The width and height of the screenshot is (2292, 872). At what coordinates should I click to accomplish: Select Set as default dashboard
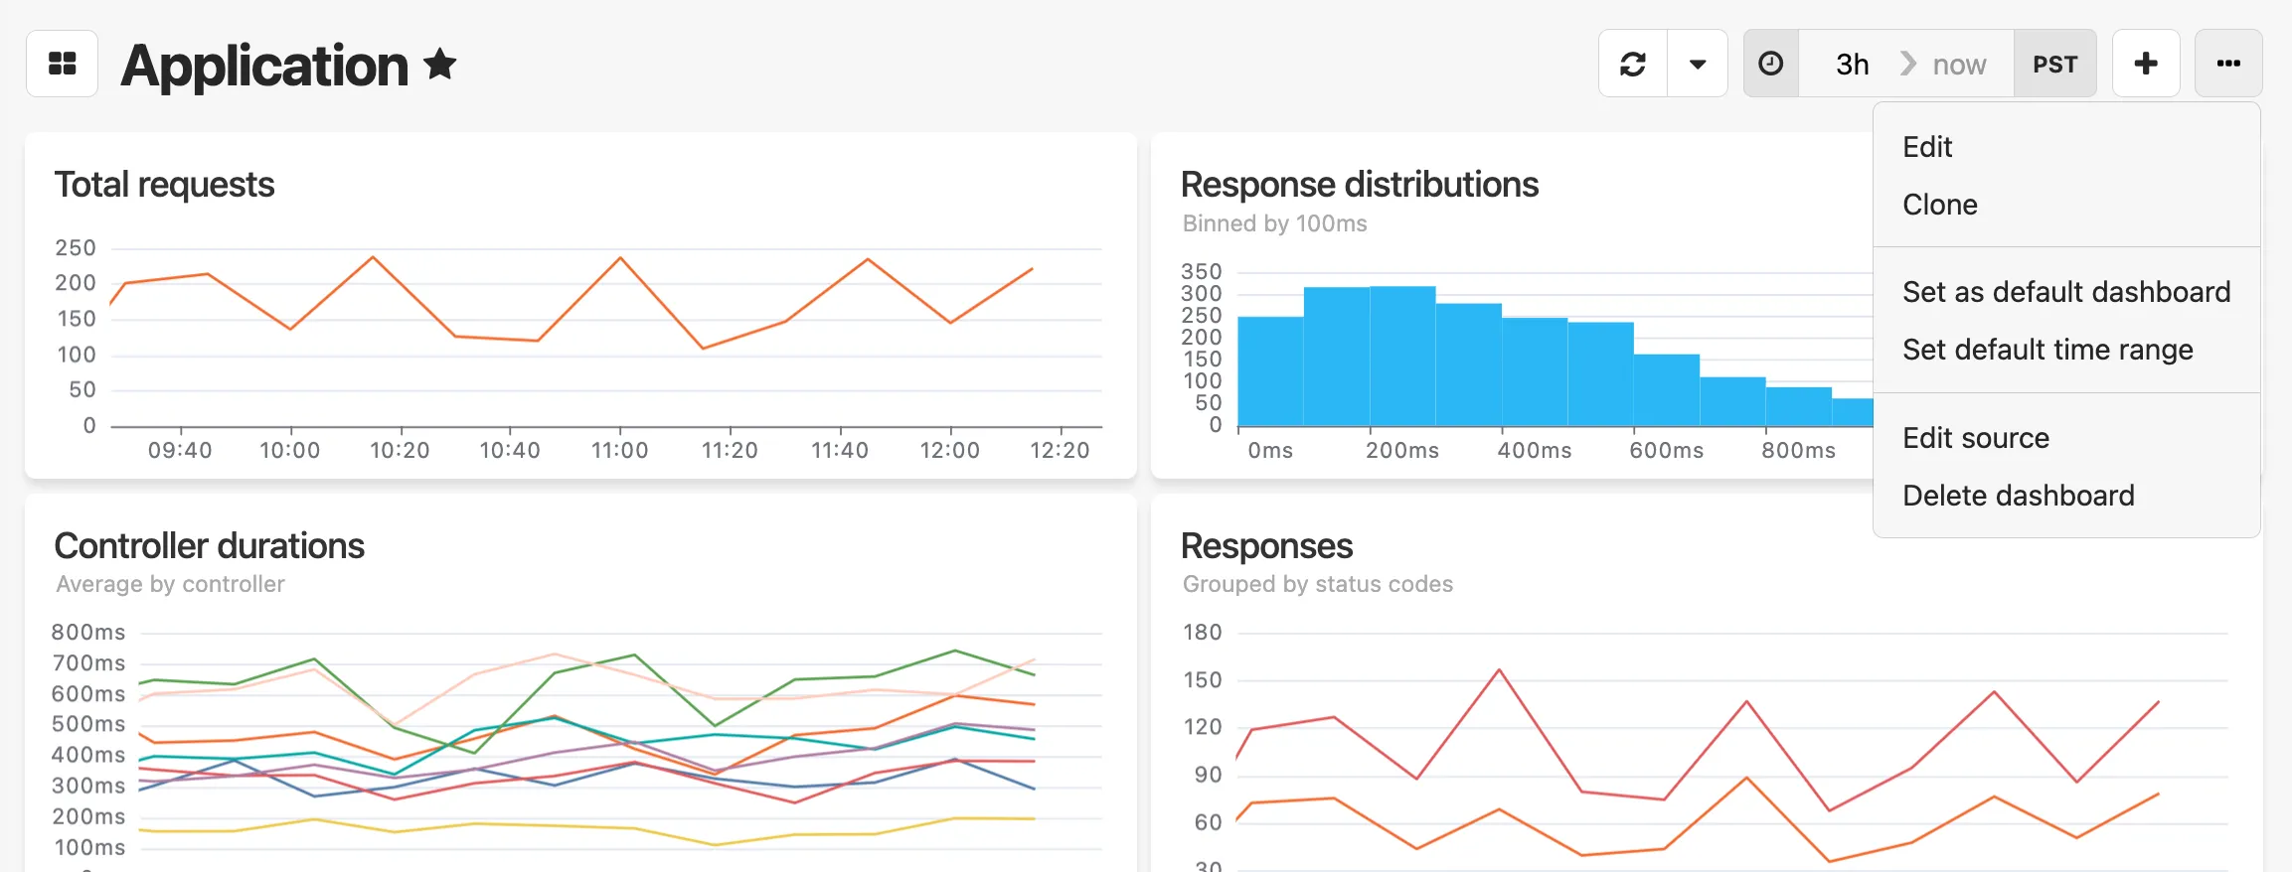2065,292
